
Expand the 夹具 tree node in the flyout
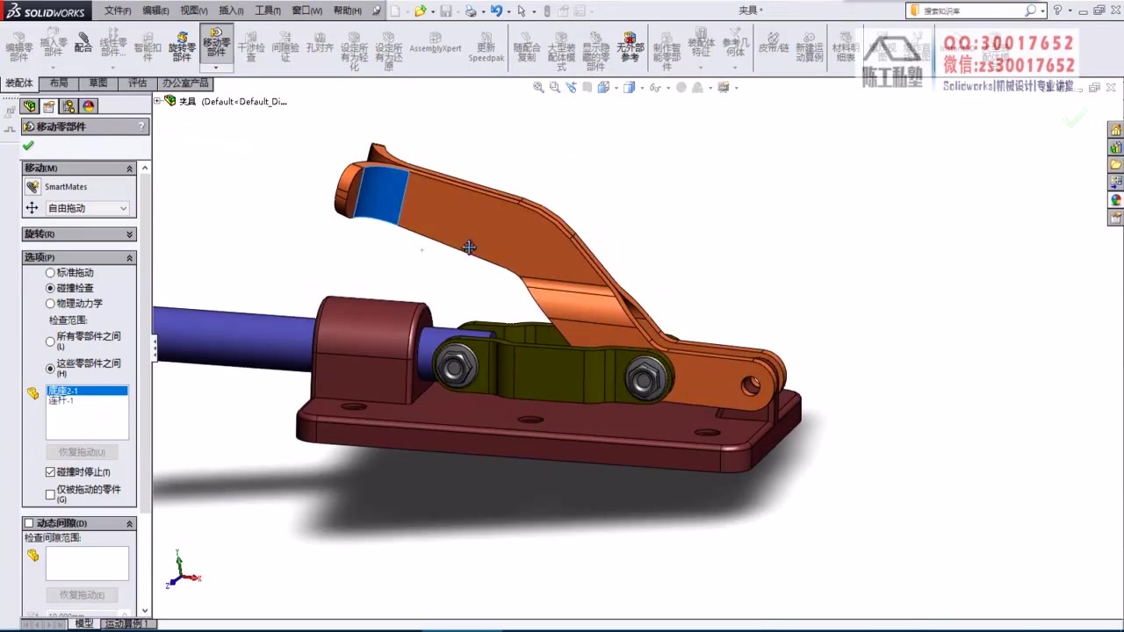click(x=158, y=101)
